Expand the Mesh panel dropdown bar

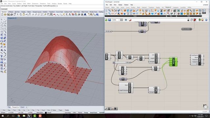[189, 16]
